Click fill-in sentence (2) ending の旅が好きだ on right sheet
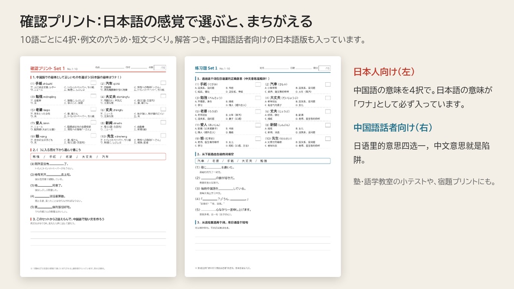The width and height of the screenshot is (514, 289). [216, 178]
